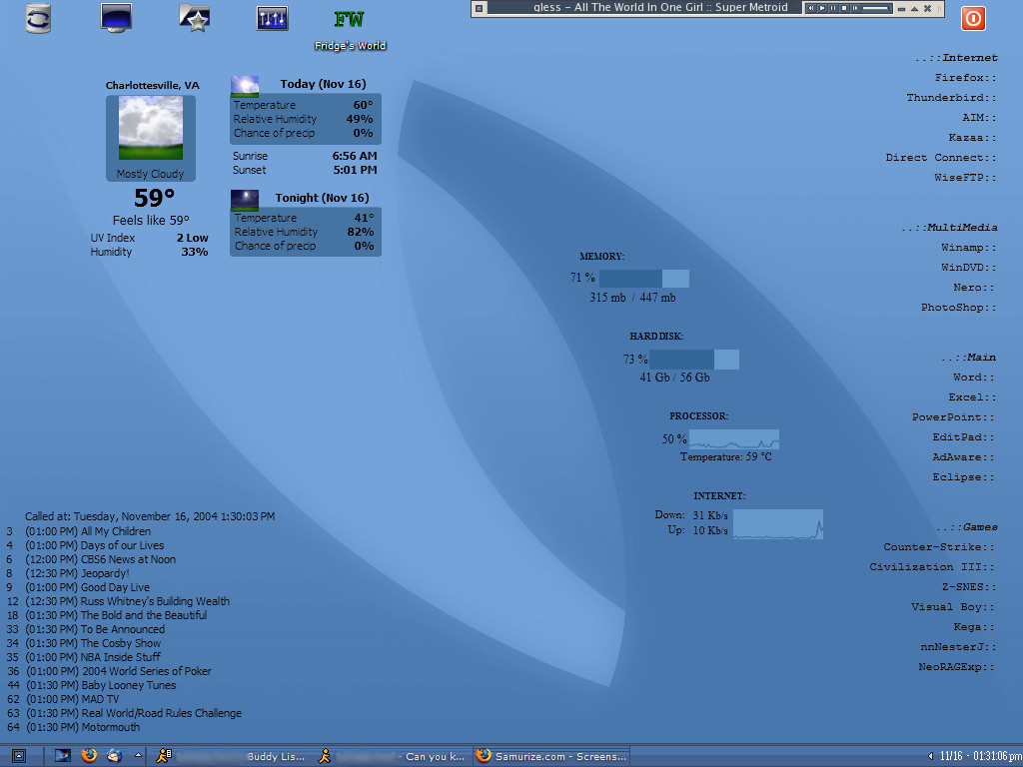The width and height of the screenshot is (1023, 767).
Task: Launch Civilization III from the Games list
Action: click(932, 567)
